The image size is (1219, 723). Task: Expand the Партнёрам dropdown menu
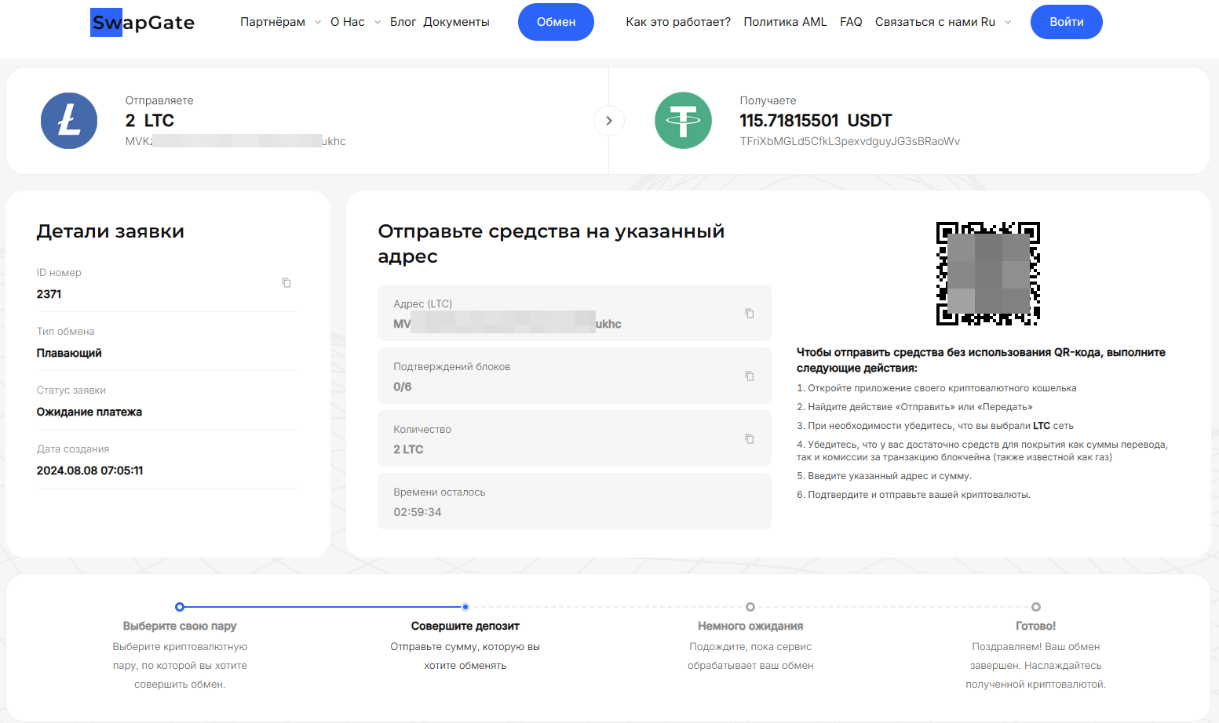pyautogui.click(x=280, y=22)
